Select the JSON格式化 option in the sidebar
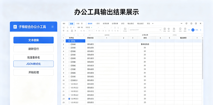The width and height of the screenshot is (213, 105). click(x=34, y=64)
